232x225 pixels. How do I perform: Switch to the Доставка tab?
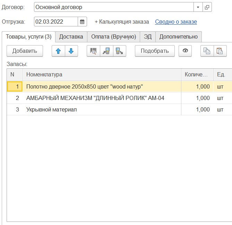point(71,37)
